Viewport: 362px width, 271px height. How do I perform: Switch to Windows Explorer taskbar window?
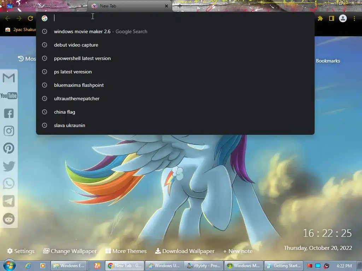pyautogui.click(x=69, y=266)
